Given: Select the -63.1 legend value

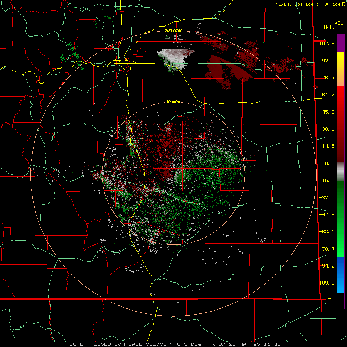Looking at the screenshot, I should [327, 232].
